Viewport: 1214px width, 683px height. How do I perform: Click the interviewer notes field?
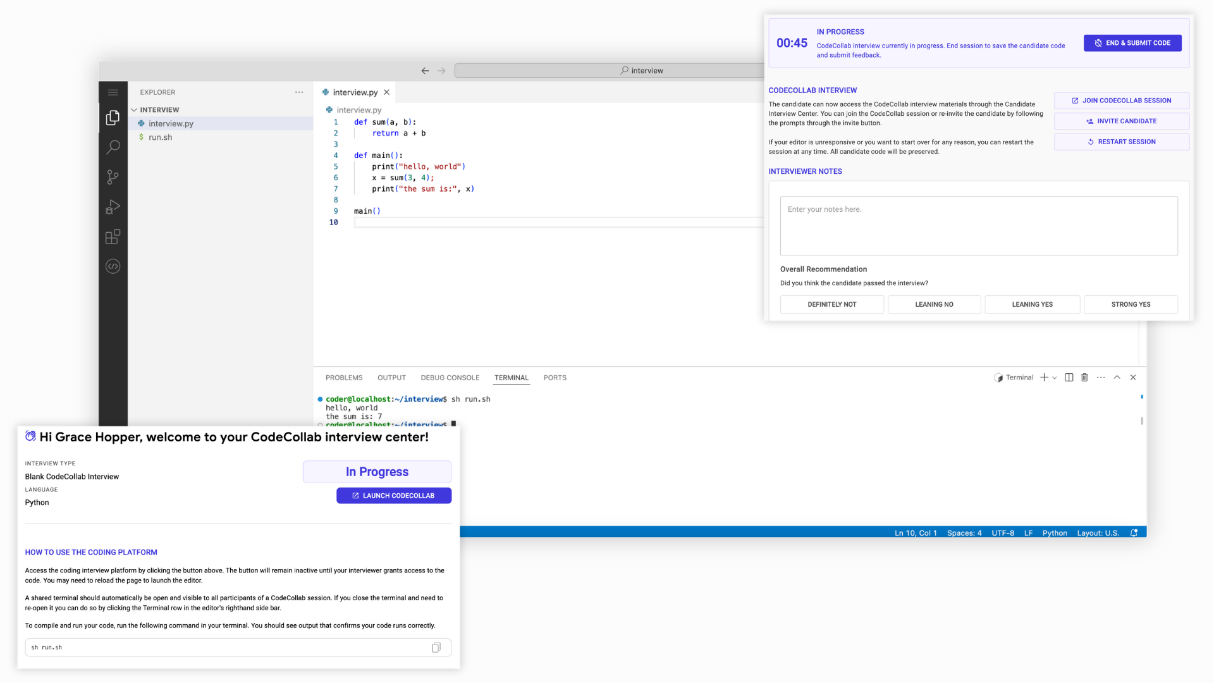979,226
